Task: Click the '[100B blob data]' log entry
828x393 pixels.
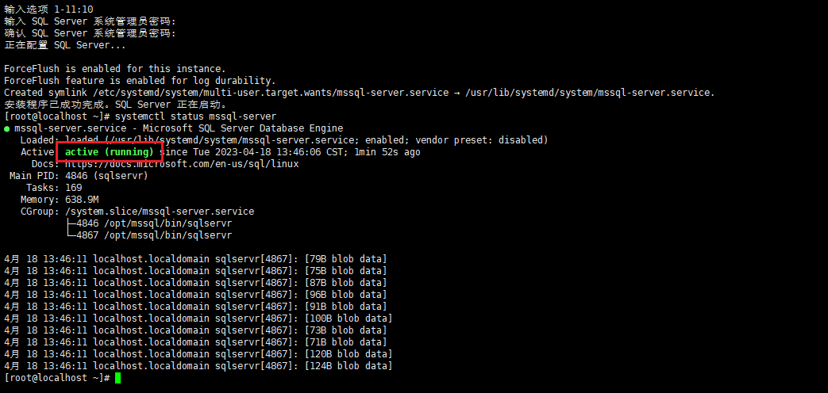Action: (x=349, y=319)
